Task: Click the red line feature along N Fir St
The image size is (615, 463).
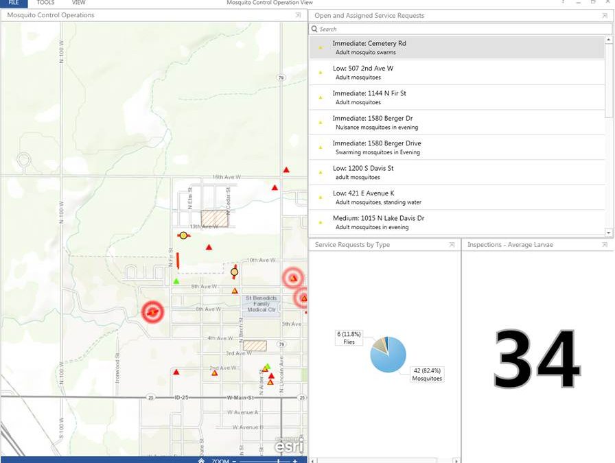Action: (x=178, y=261)
